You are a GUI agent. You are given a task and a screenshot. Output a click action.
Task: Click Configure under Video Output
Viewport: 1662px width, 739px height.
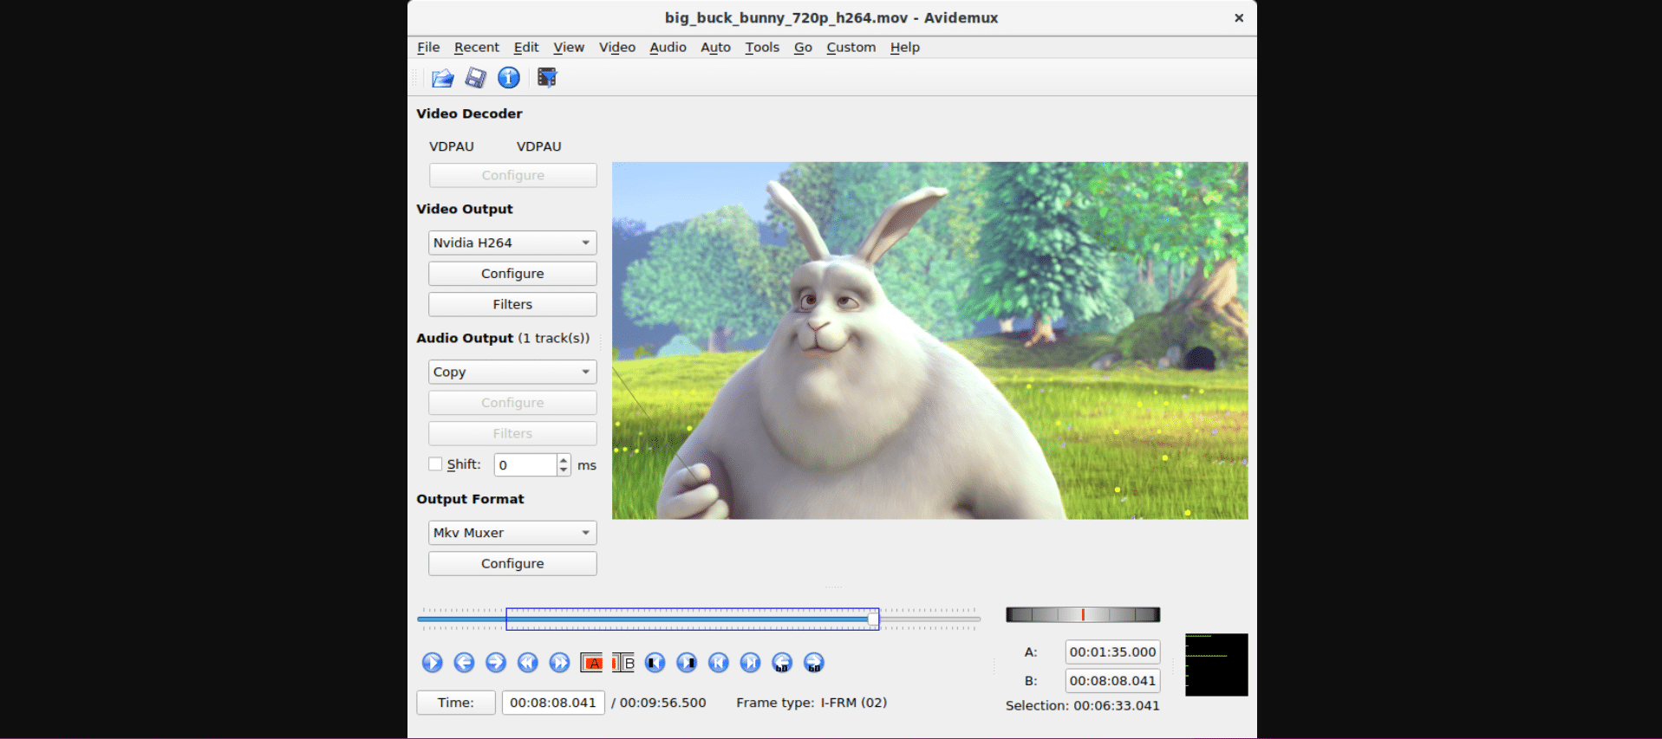pos(512,274)
